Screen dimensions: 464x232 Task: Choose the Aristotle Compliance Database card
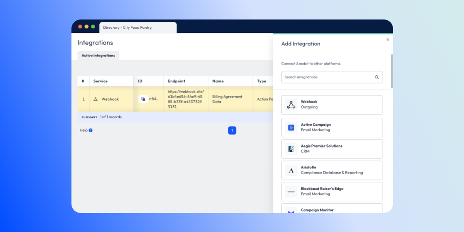click(x=332, y=170)
